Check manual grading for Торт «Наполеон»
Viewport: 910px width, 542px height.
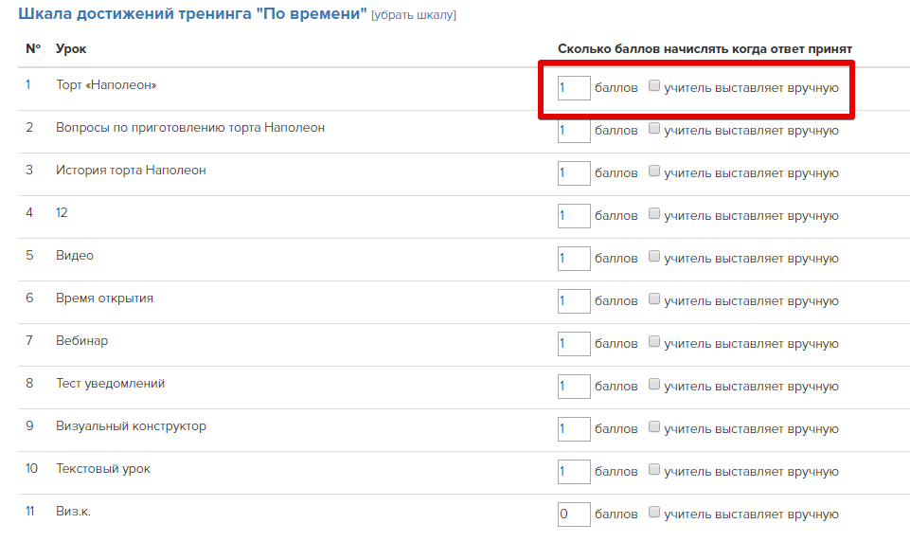pyautogui.click(x=654, y=86)
